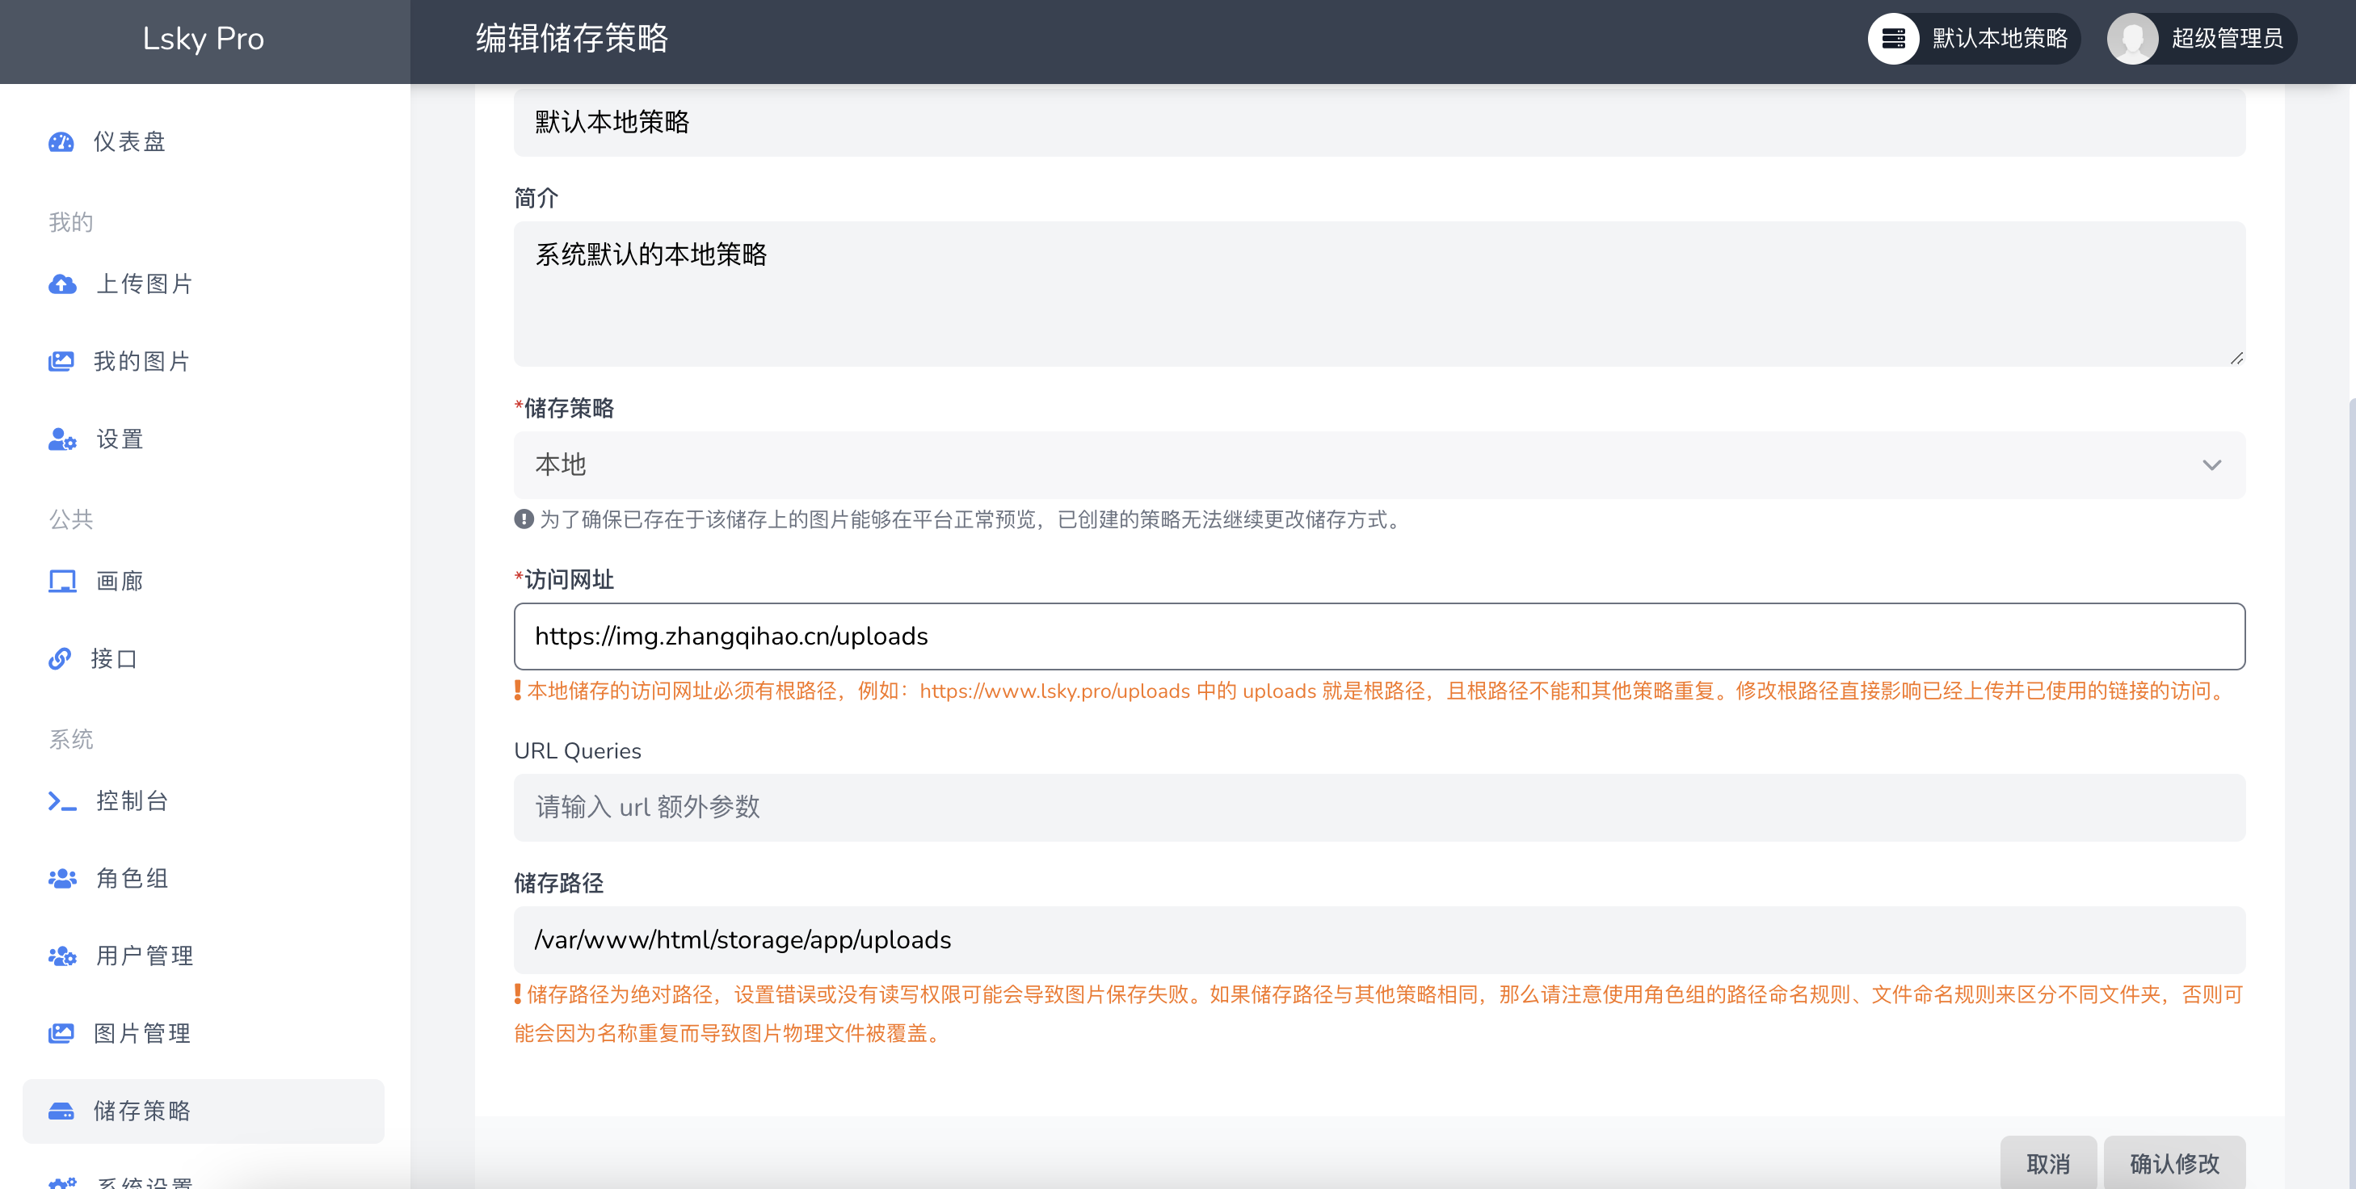Open the 仪表盘 menu item
This screenshot has width=2356, height=1189.
coord(203,142)
